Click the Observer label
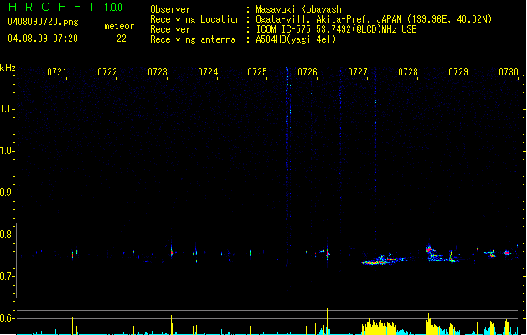This screenshot has height=335, width=527. click(170, 9)
